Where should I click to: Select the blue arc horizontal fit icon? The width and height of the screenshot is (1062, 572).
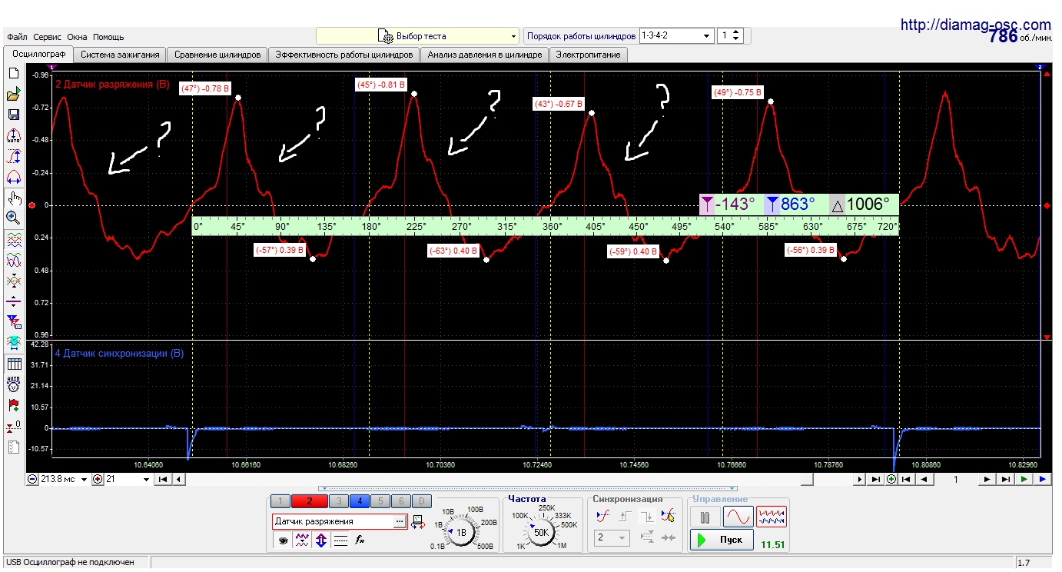13,178
